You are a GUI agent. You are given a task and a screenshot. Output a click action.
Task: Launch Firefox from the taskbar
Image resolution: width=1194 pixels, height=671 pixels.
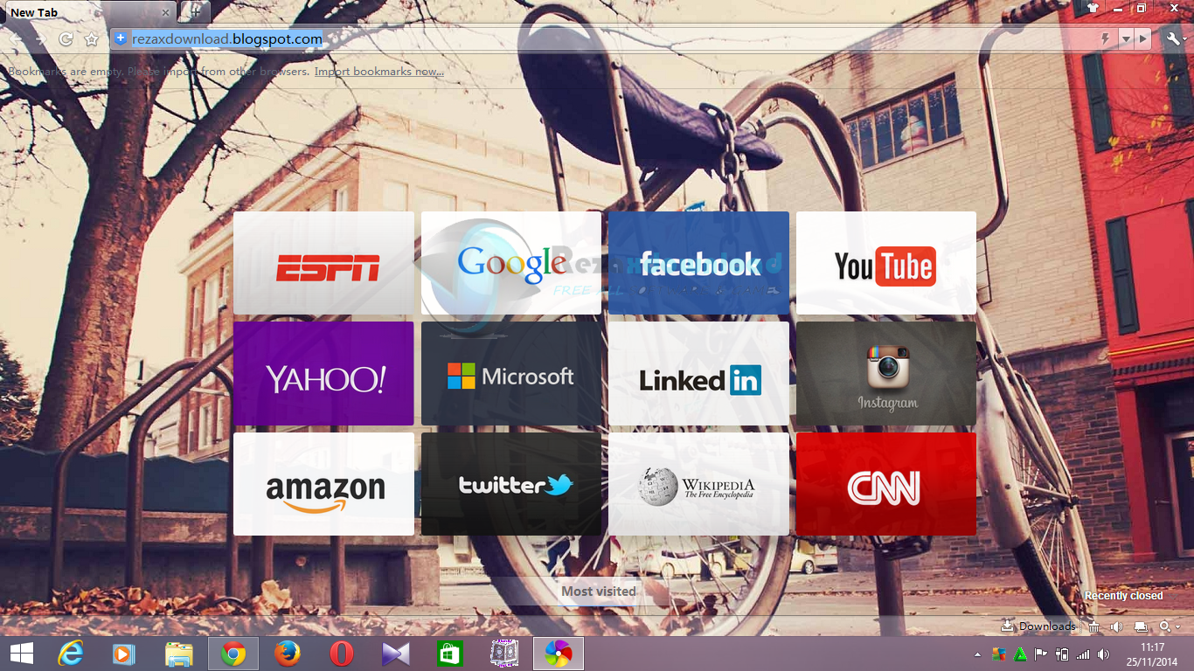coord(287,654)
